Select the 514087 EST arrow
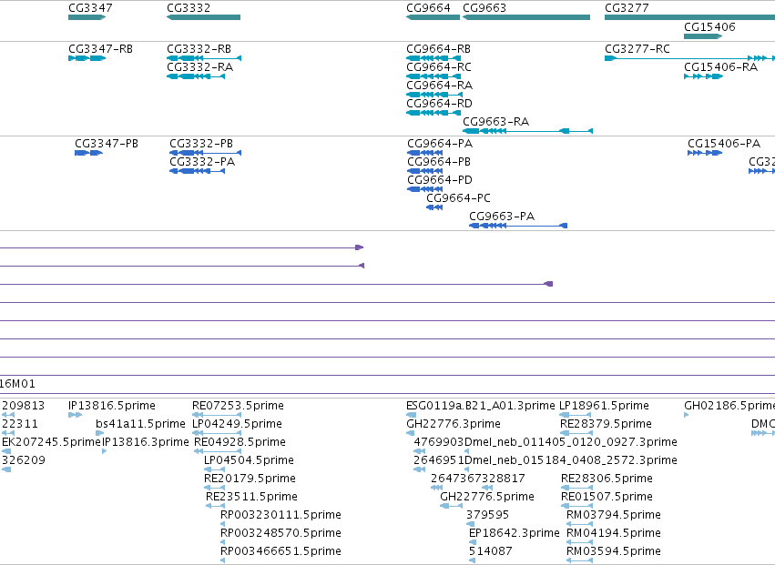The height and width of the screenshot is (565, 775). coord(473,560)
